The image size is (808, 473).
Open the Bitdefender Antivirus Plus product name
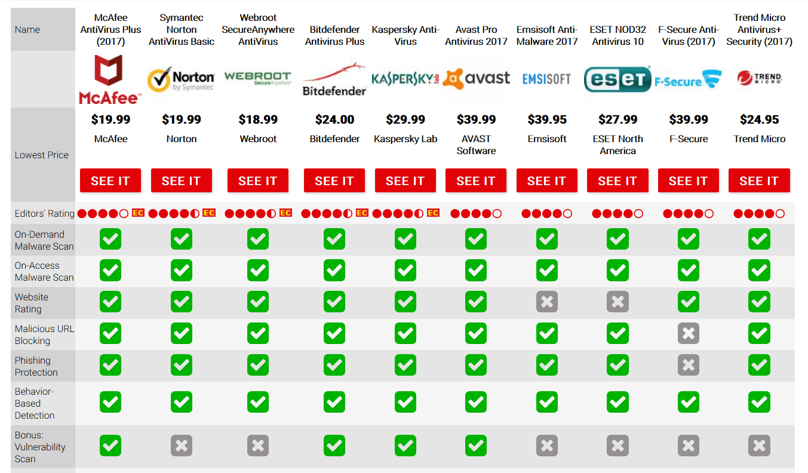click(334, 35)
